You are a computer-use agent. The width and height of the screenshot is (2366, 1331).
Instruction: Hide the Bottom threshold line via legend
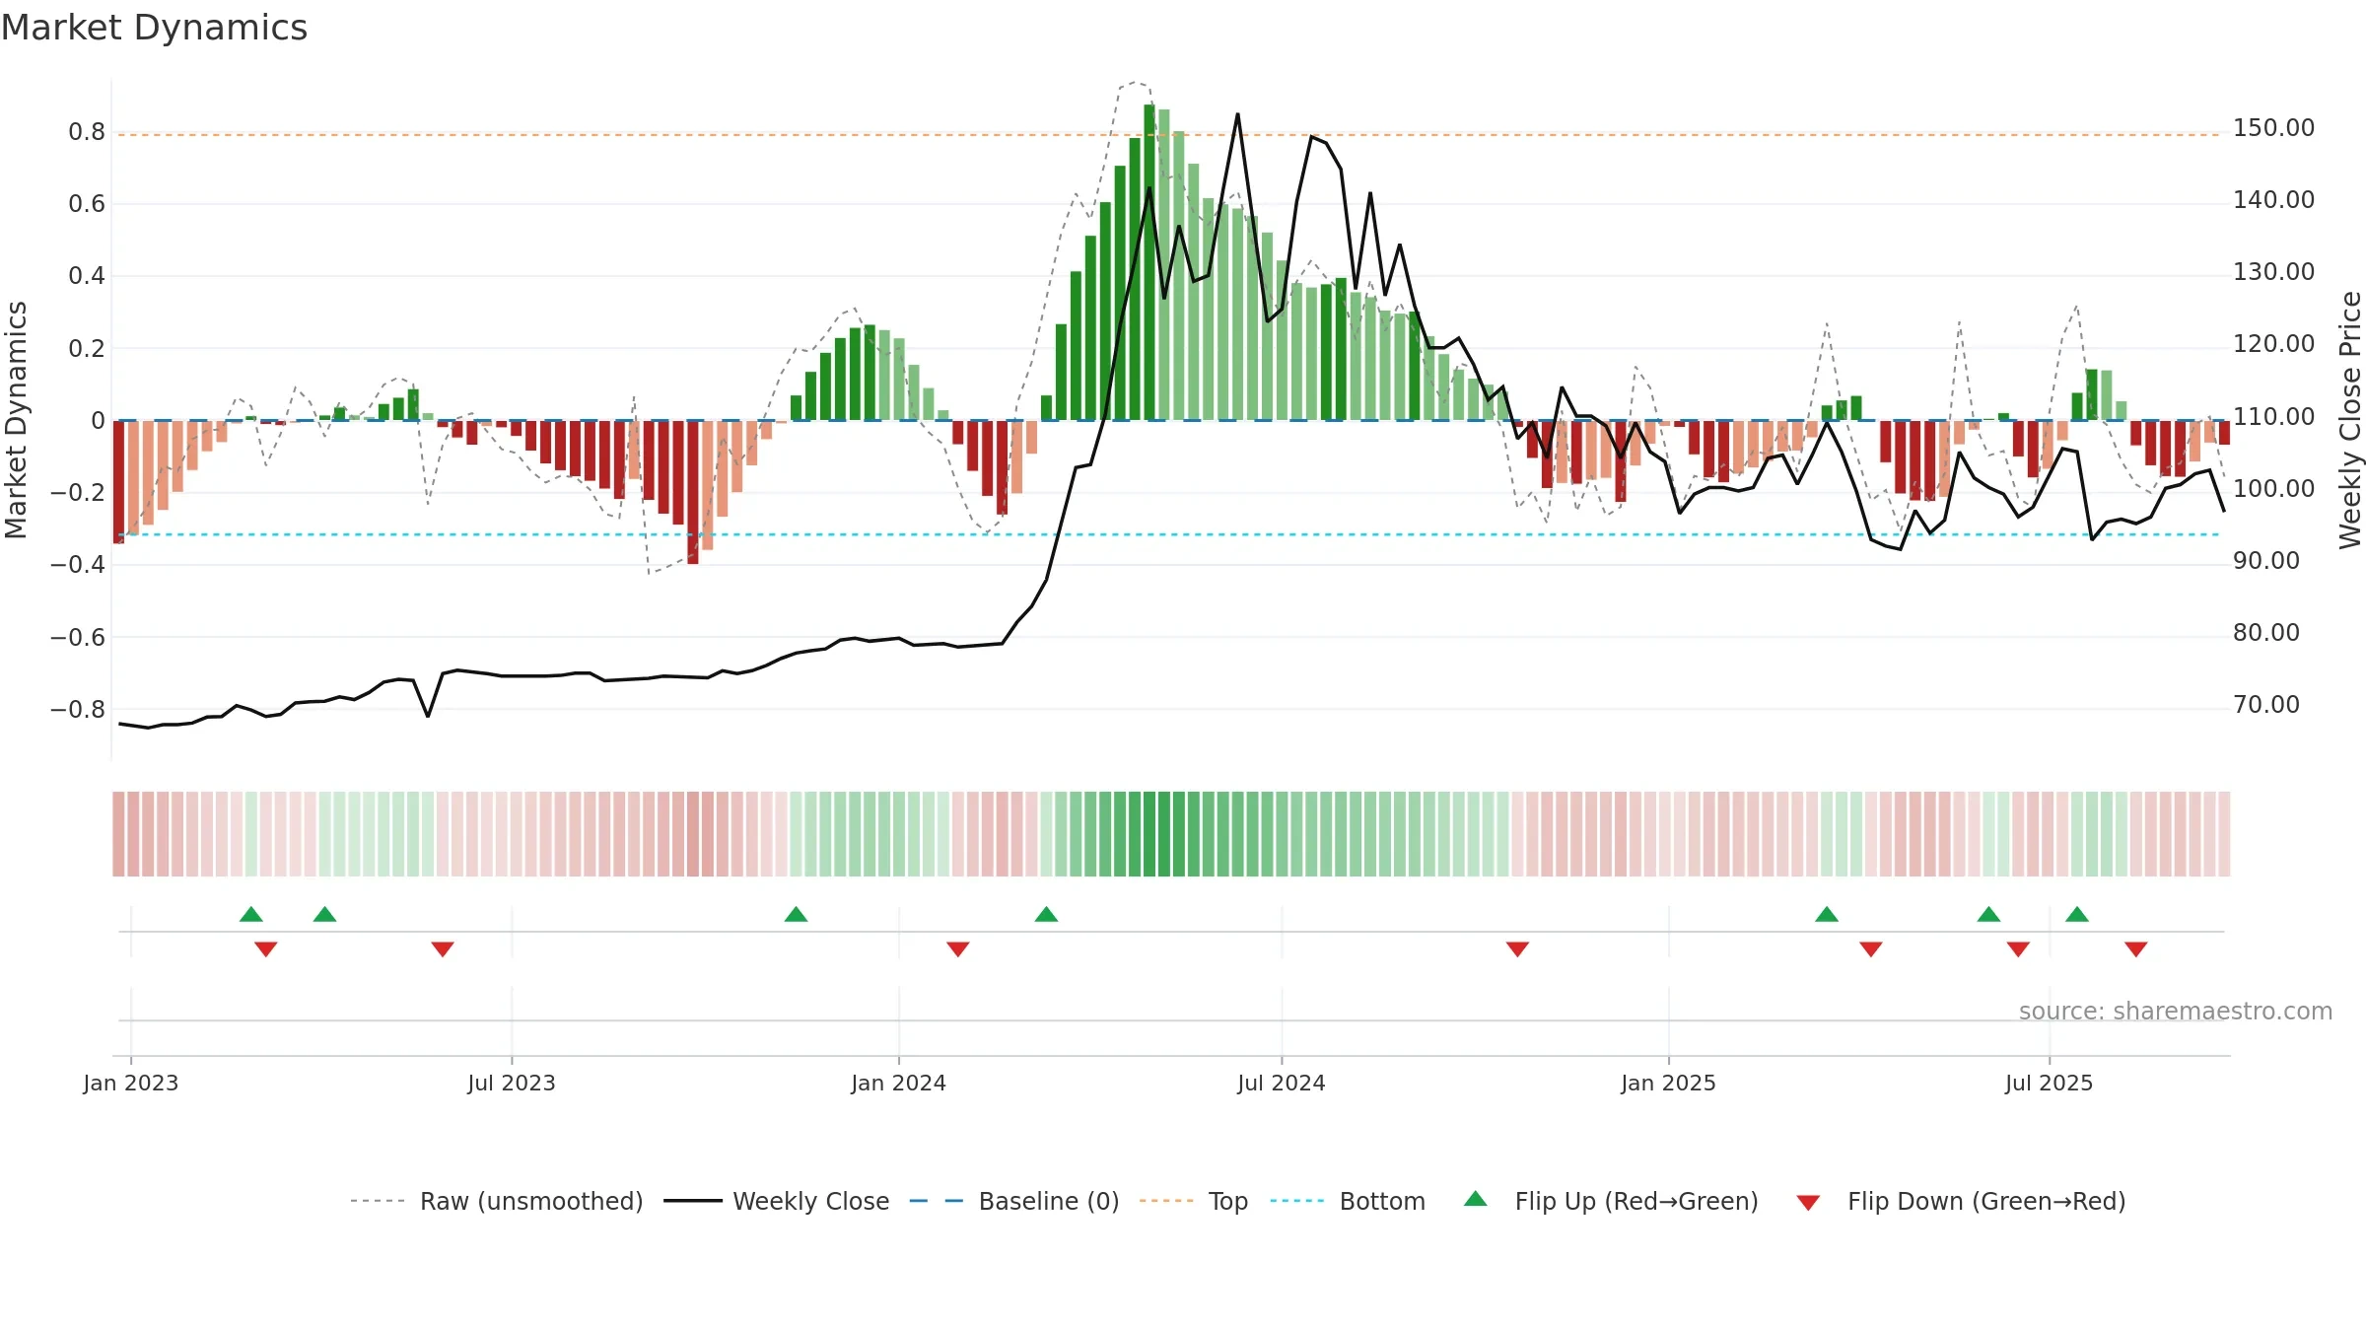1348,1201
